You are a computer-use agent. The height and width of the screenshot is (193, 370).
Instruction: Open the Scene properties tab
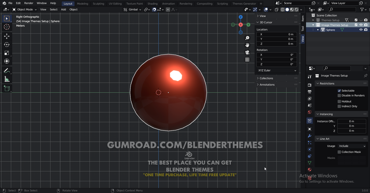(310, 105)
